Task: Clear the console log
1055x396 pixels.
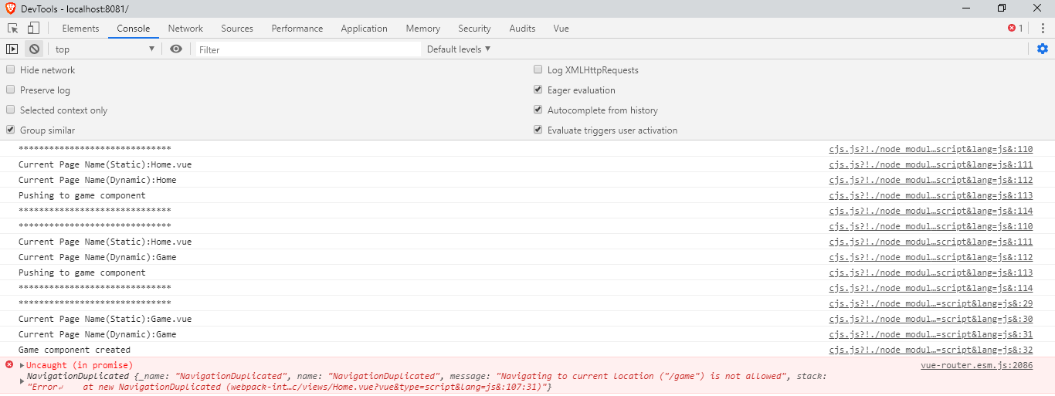Action: (x=34, y=49)
